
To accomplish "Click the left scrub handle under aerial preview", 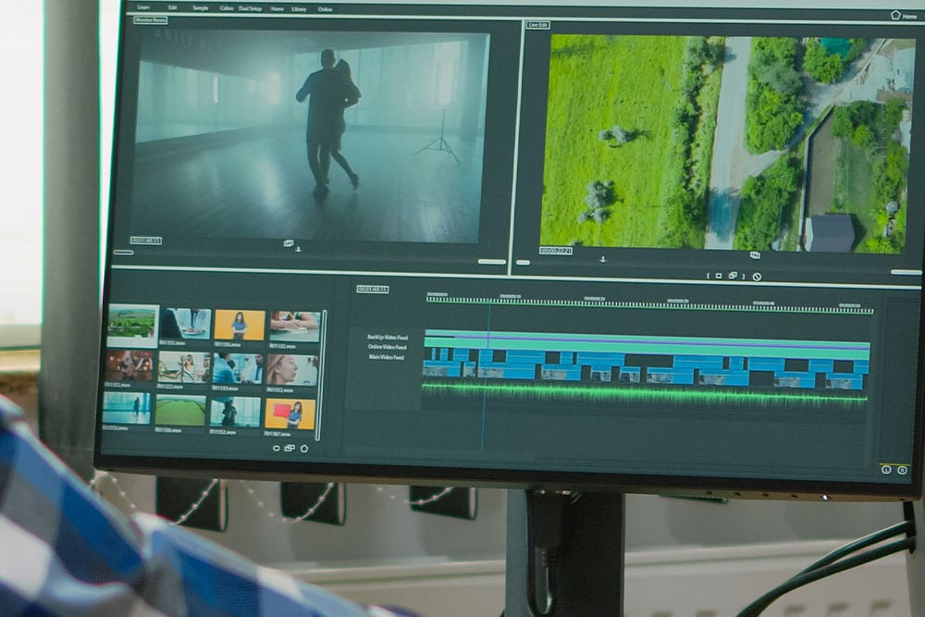I will [524, 263].
